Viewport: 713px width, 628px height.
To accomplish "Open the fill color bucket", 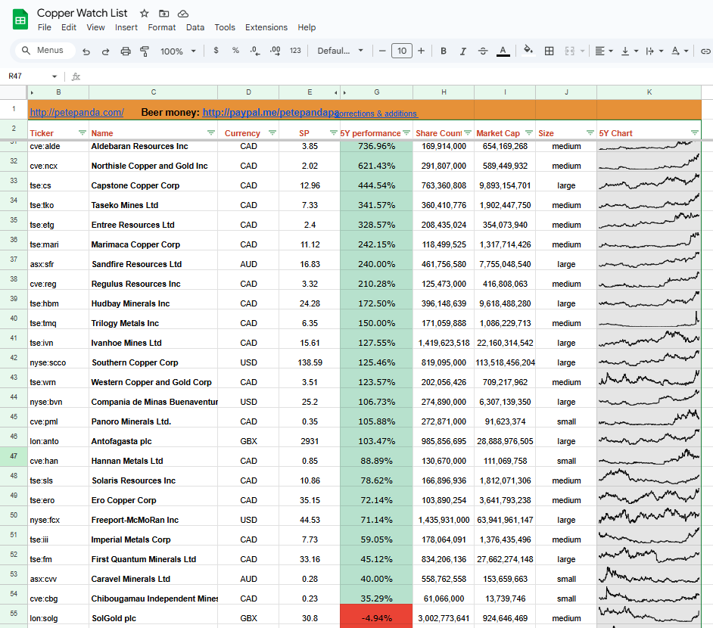I will pos(528,50).
